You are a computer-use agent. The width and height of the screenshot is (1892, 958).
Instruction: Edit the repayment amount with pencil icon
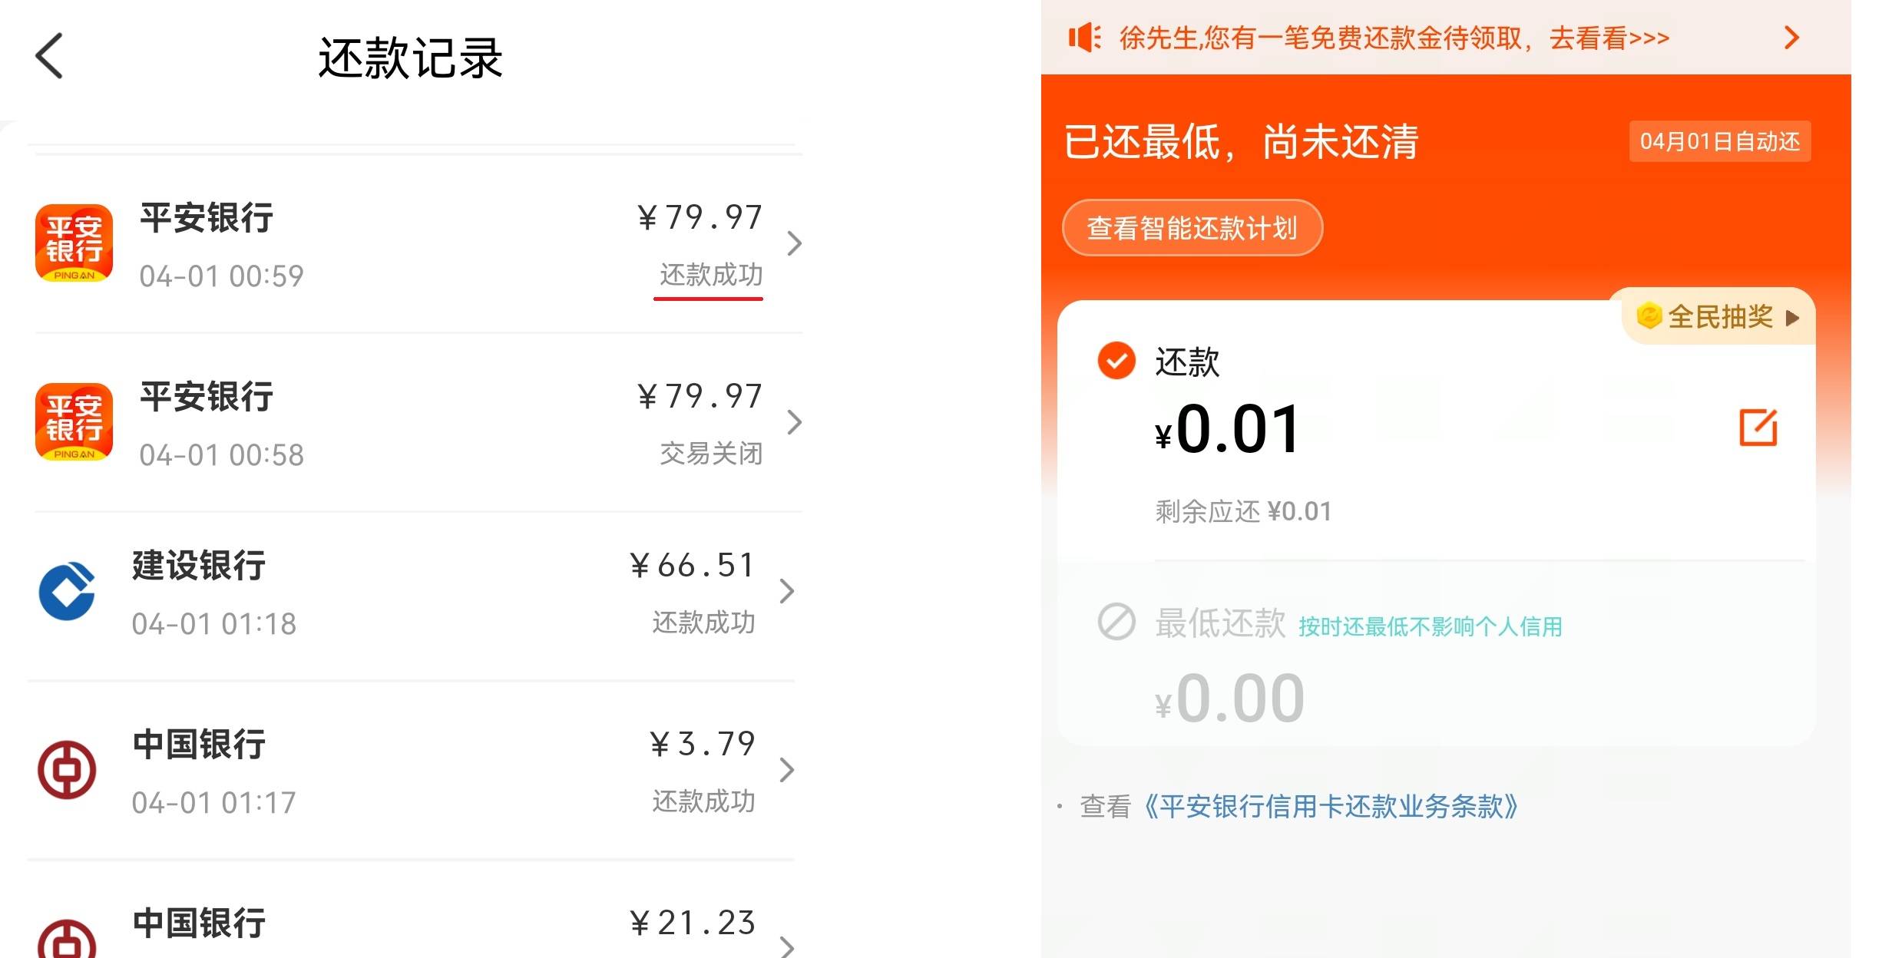point(1758,428)
